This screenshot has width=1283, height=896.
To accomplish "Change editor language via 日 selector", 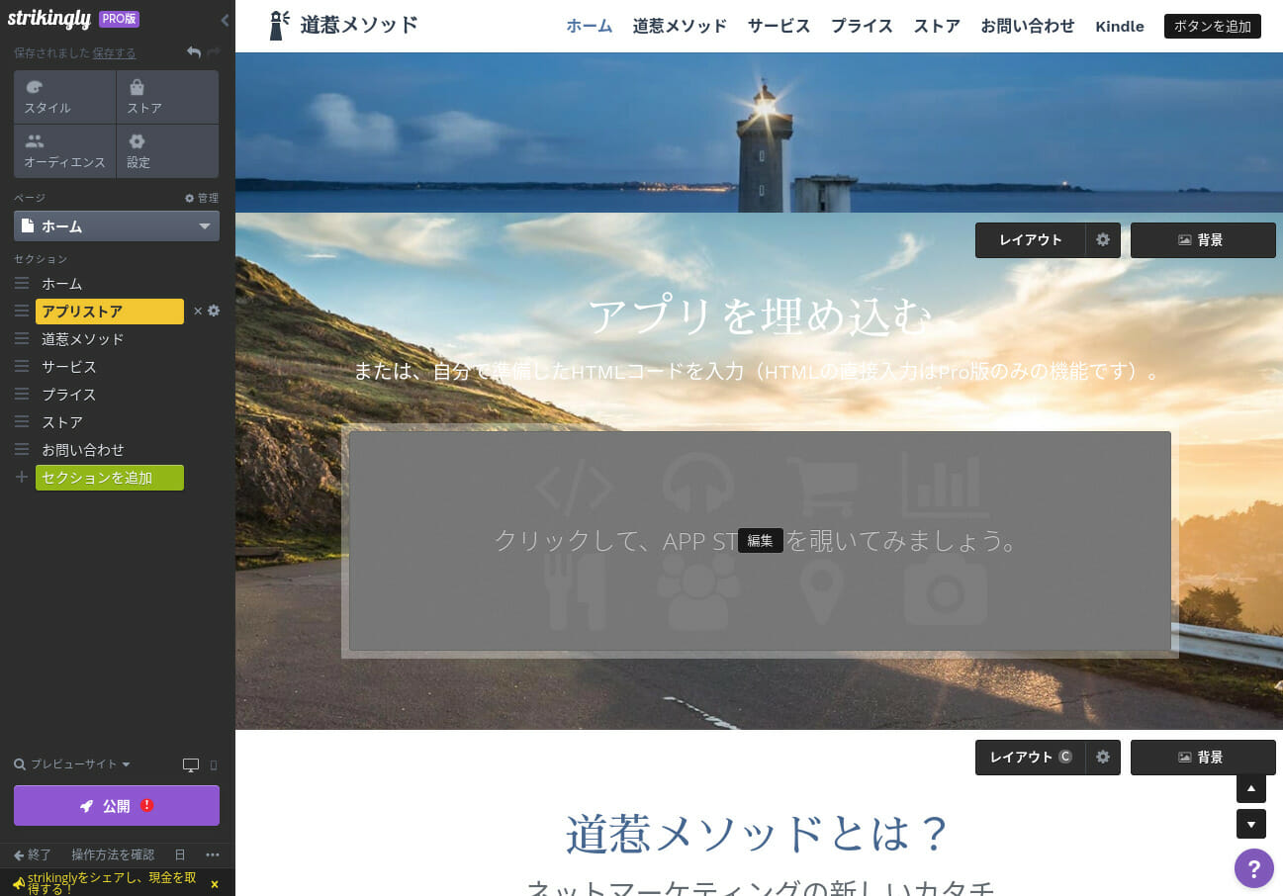I will pos(180,854).
